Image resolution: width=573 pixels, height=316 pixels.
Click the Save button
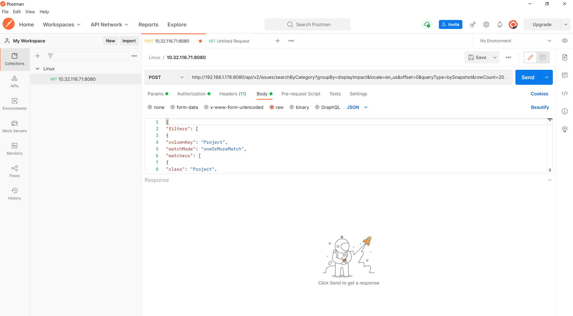pyautogui.click(x=477, y=57)
